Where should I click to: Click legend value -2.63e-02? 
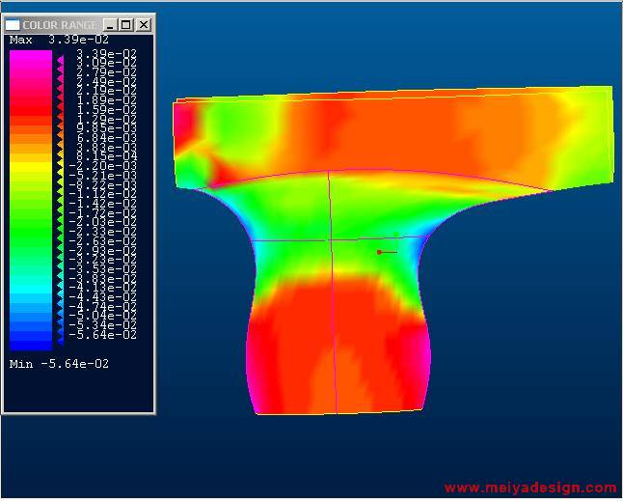click(103, 241)
